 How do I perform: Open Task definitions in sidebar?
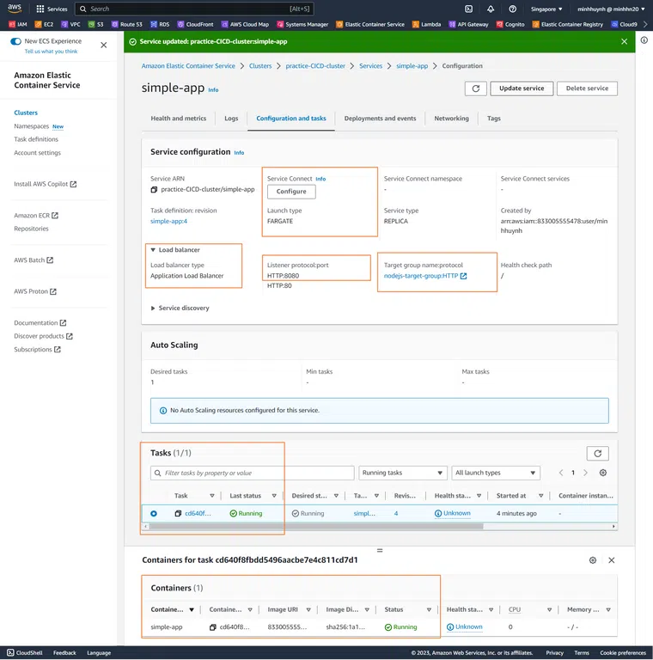pyautogui.click(x=36, y=139)
